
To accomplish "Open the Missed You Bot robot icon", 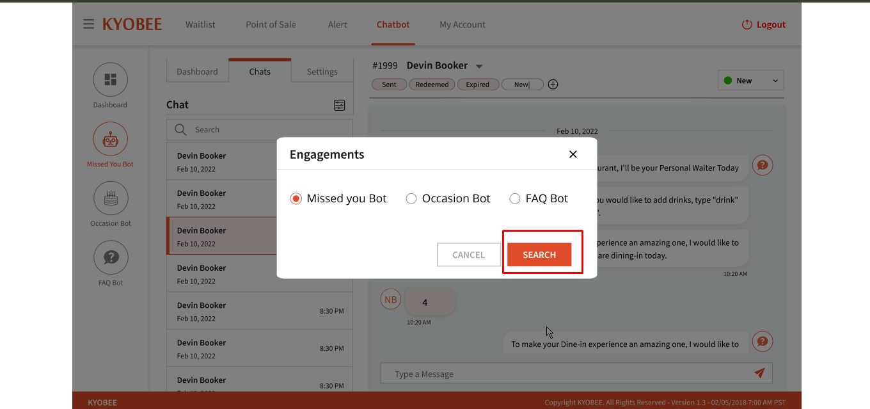I will point(111,139).
